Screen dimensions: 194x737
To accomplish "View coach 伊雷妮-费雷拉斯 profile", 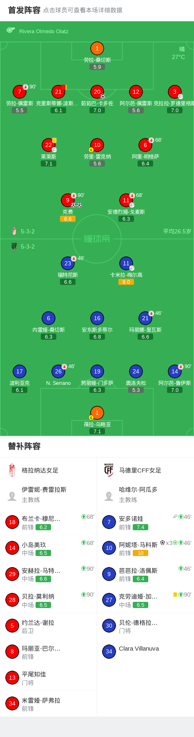I will pyautogui.click(x=48, y=495).
